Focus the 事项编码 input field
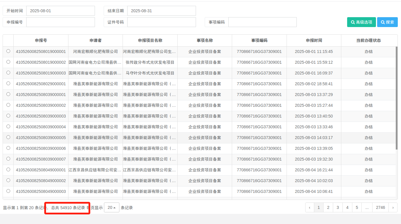Viewport: 401px width, 224px height. point(262,22)
